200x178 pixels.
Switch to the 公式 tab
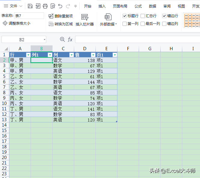coord(138,6)
